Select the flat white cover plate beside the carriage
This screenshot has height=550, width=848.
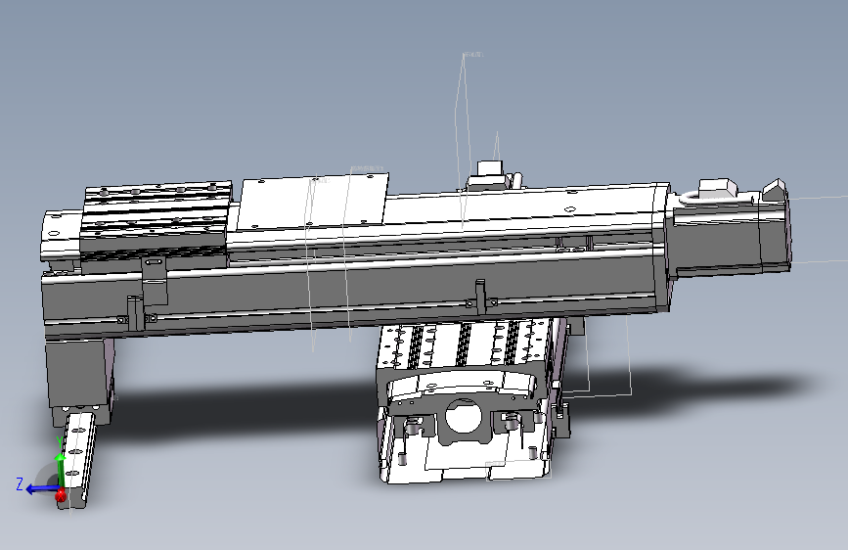312,201
